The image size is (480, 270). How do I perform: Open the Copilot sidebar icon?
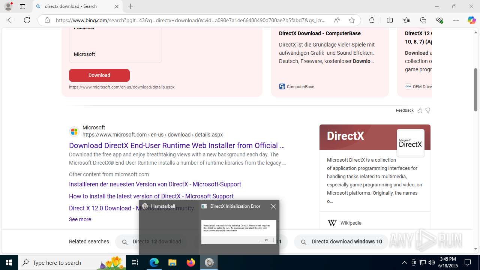[x=471, y=20]
